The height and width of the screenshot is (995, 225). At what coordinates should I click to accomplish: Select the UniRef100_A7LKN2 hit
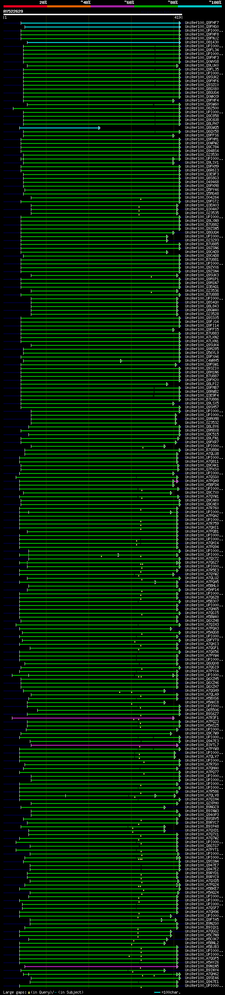point(202,337)
